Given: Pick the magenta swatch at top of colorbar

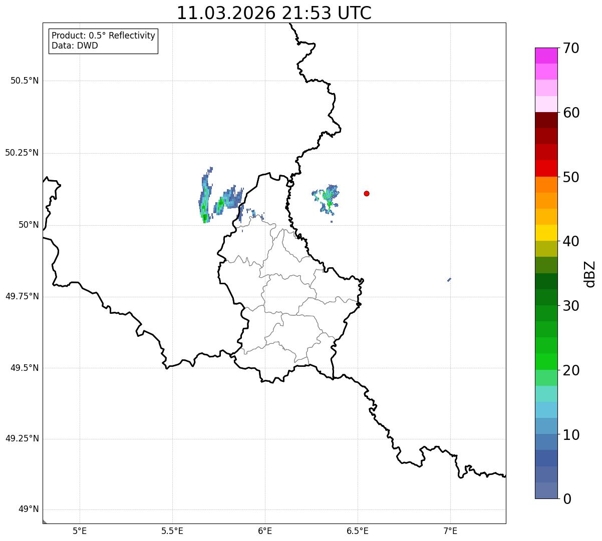Looking at the screenshot, I should pos(546,56).
